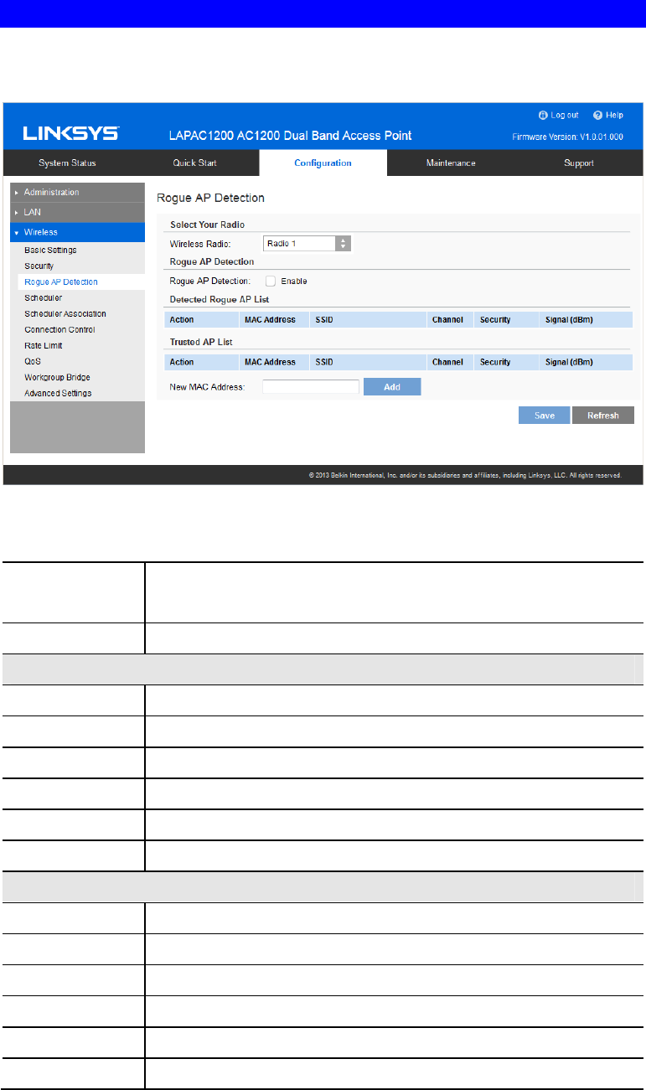Select Workgroup Bridge in the sidebar
Image resolution: width=646 pixels, height=1090 pixels.
57,378
